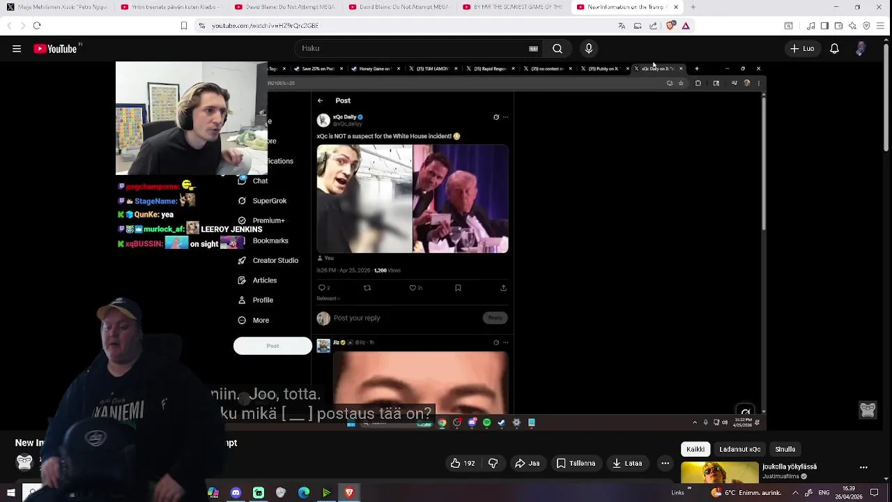Open more actions ellipsis under video
Viewport: 892px width, 502px height.
click(x=666, y=463)
